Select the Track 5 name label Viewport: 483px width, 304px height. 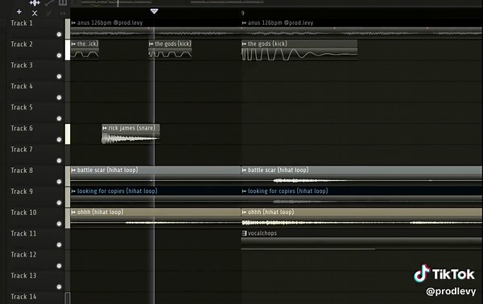[x=22, y=108]
